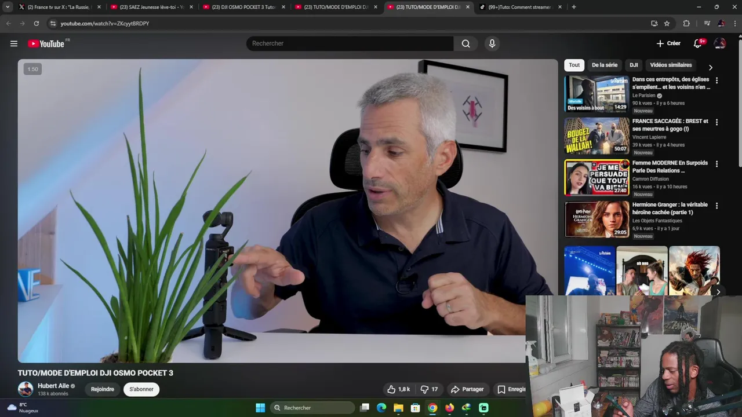Click the S'abonner button

coord(141,389)
